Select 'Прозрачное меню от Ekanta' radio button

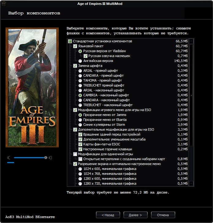(x=80, y=120)
